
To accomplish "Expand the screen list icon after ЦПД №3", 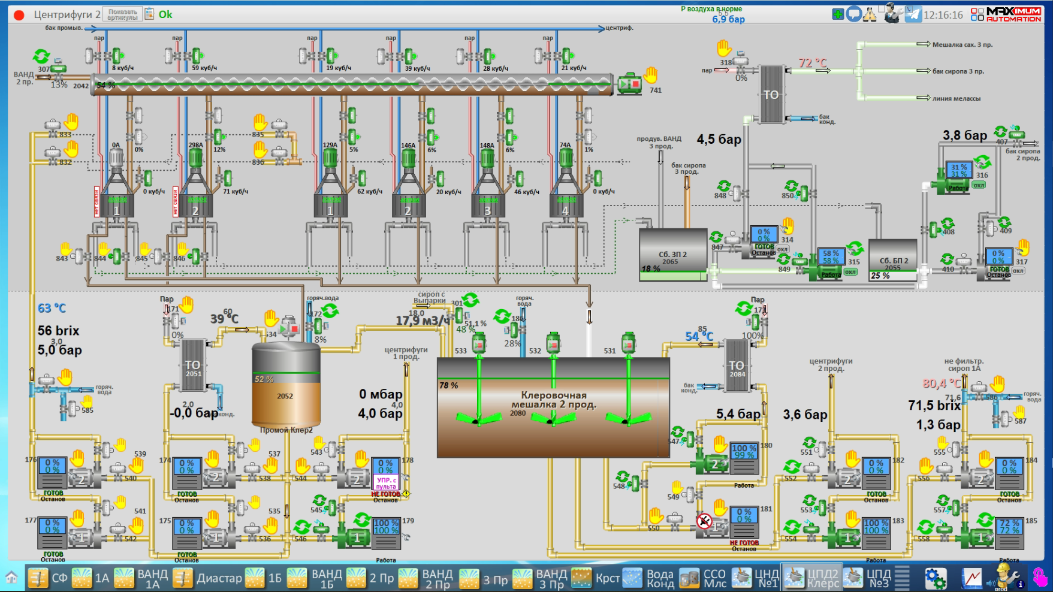I will [902, 578].
